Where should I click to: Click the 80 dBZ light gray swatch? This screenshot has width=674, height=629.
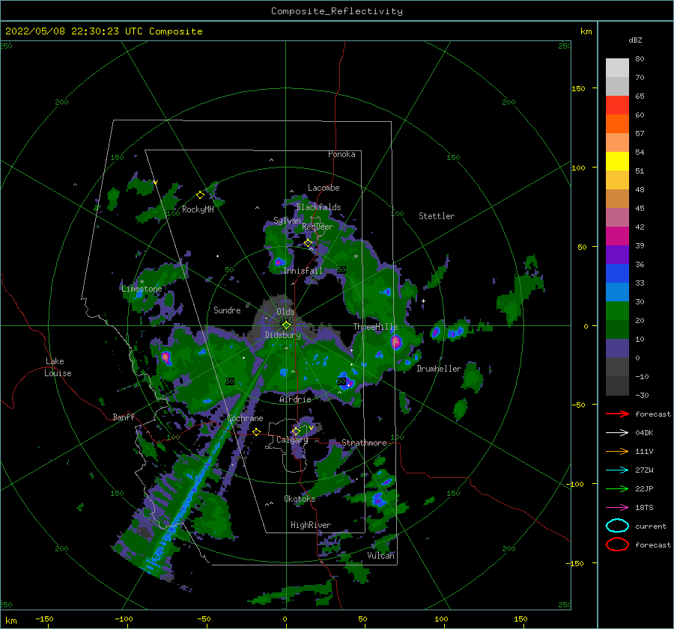pos(617,67)
